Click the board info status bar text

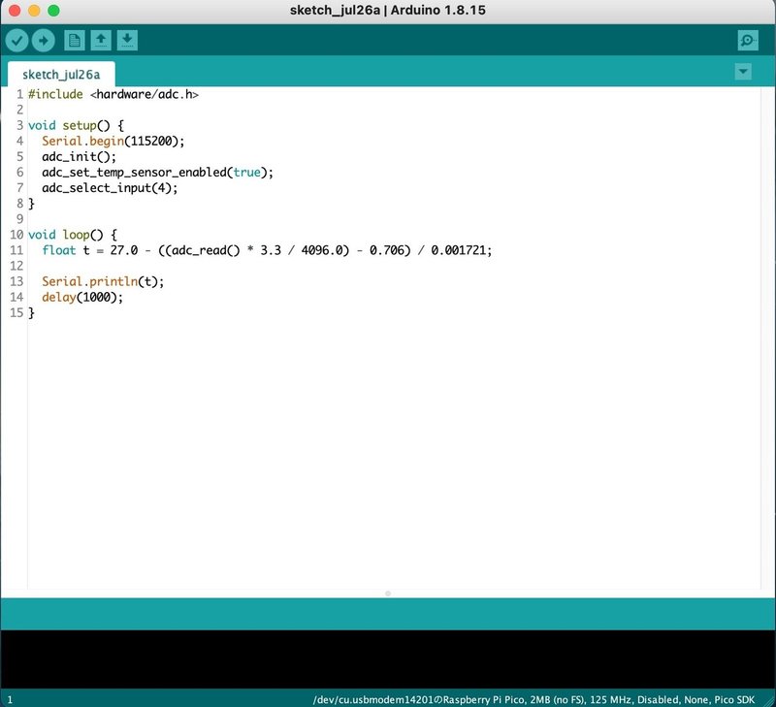(533, 699)
